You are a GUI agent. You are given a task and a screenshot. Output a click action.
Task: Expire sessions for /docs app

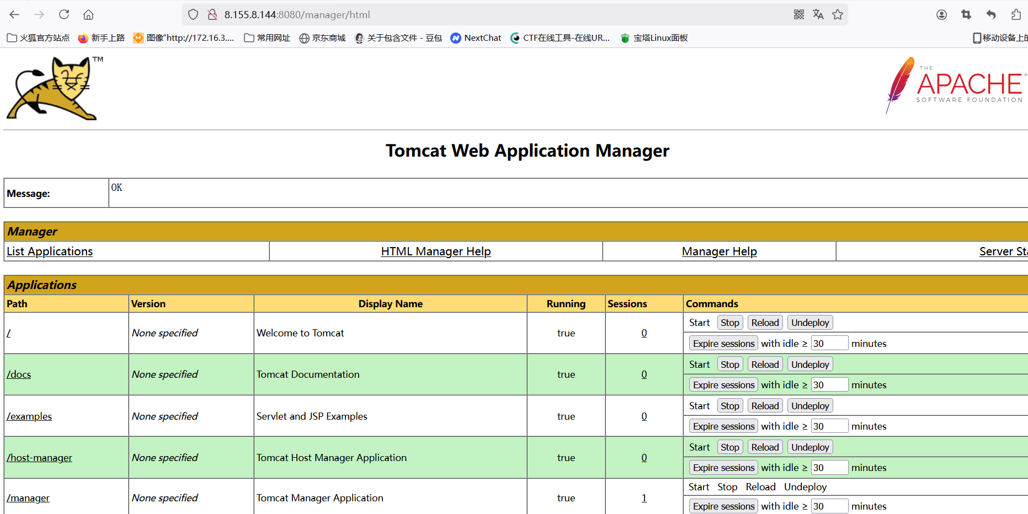point(723,385)
